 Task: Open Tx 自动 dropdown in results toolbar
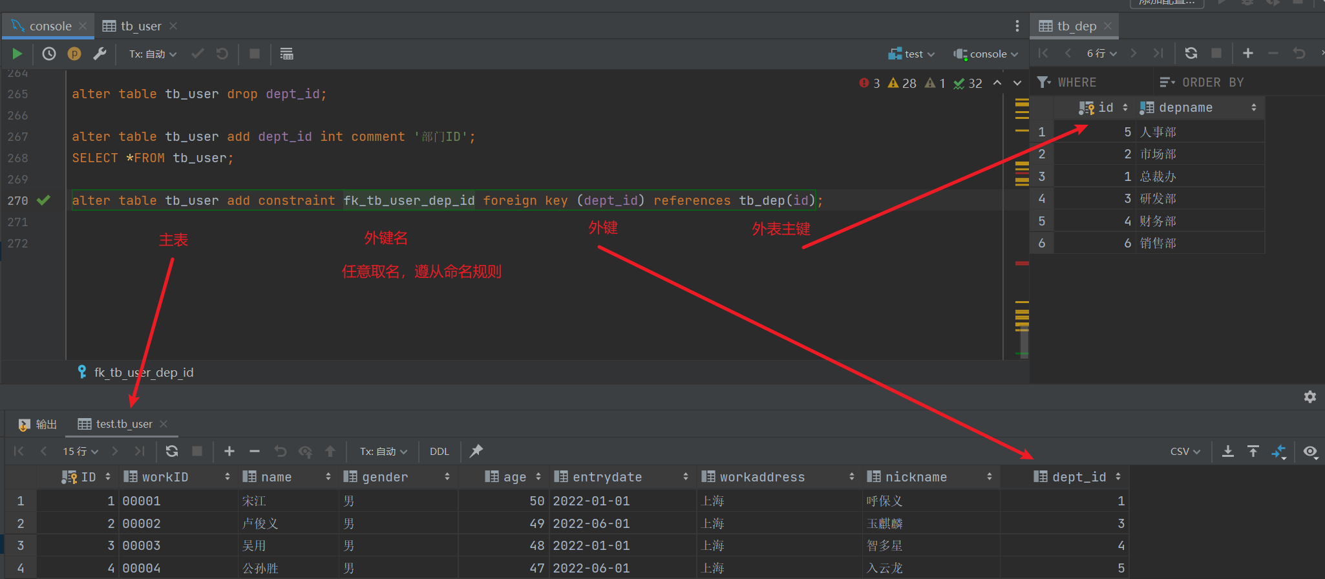point(384,451)
